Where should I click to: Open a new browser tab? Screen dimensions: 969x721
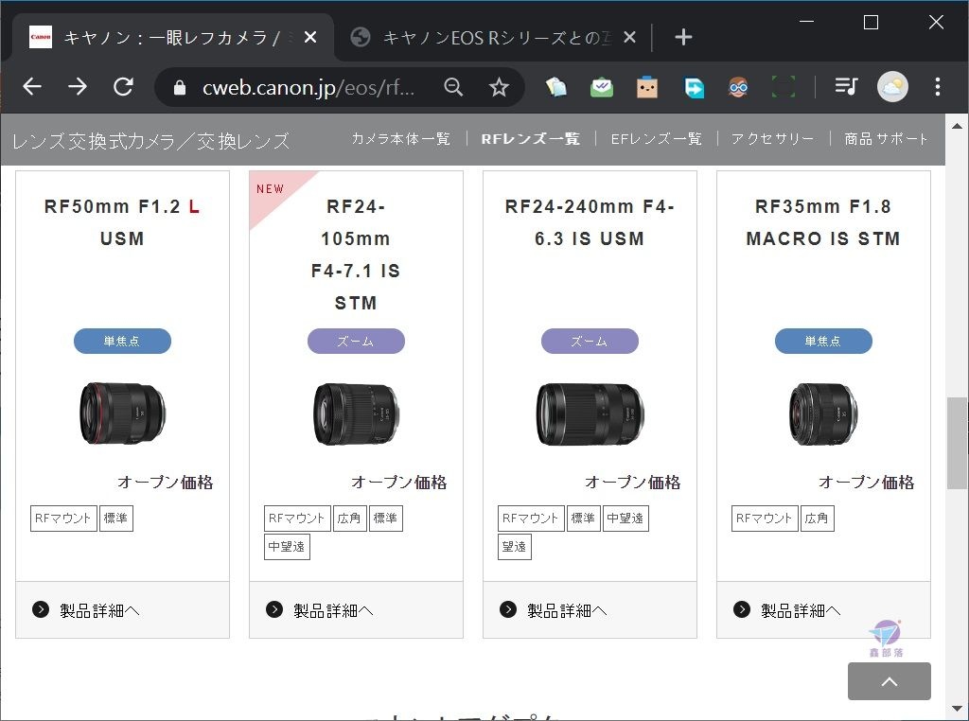click(683, 38)
